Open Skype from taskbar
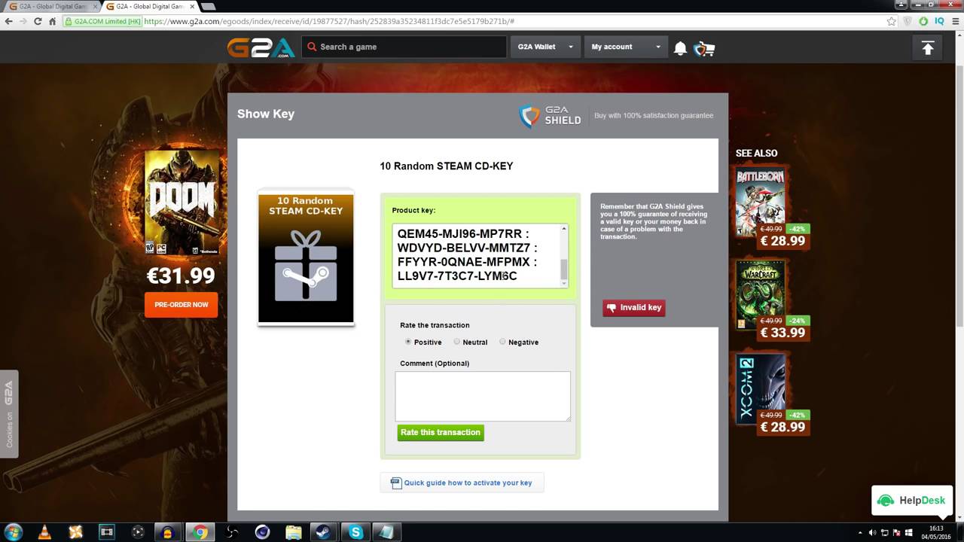The height and width of the screenshot is (542, 964). [x=355, y=532]
